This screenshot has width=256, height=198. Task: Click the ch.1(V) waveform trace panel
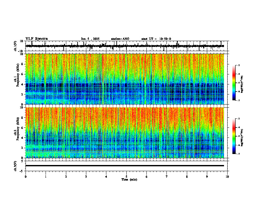point(127,46)
